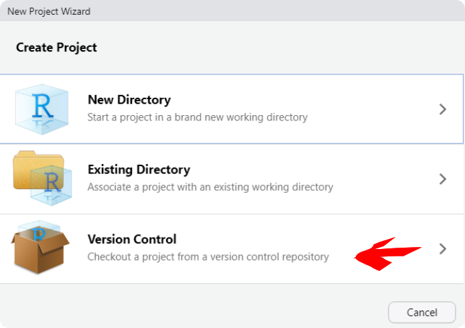Click the R cube overlay on the folder icon
Viewport: 465px width, 328px height.
[51, 185]
